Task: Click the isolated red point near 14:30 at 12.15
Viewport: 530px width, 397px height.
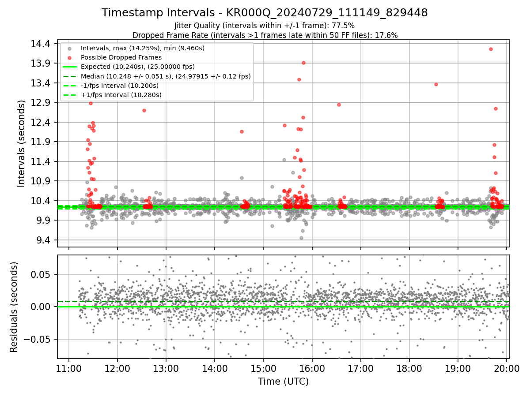Action: click(x=242, y=131)
